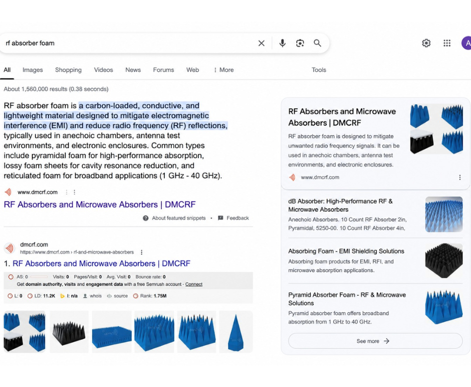
Task: Switch to the Images tab
Action: click(33, 70)
